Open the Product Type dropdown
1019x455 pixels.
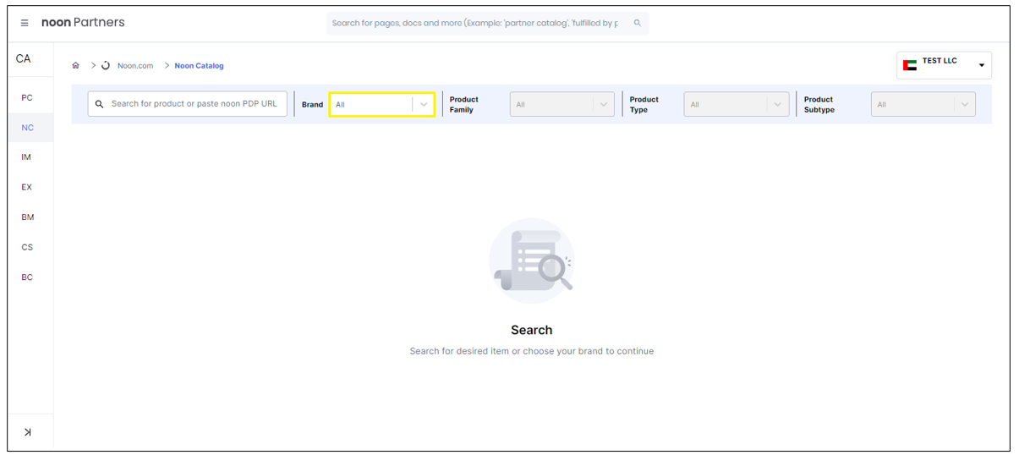click(737, 104)
